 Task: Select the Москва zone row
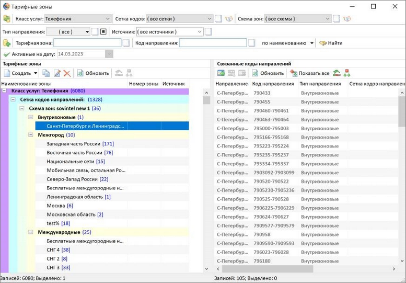112,206
